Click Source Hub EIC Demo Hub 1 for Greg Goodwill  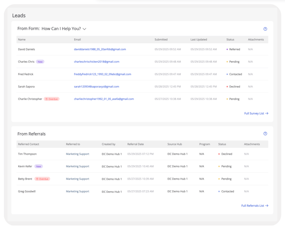[x=177, y=192]
